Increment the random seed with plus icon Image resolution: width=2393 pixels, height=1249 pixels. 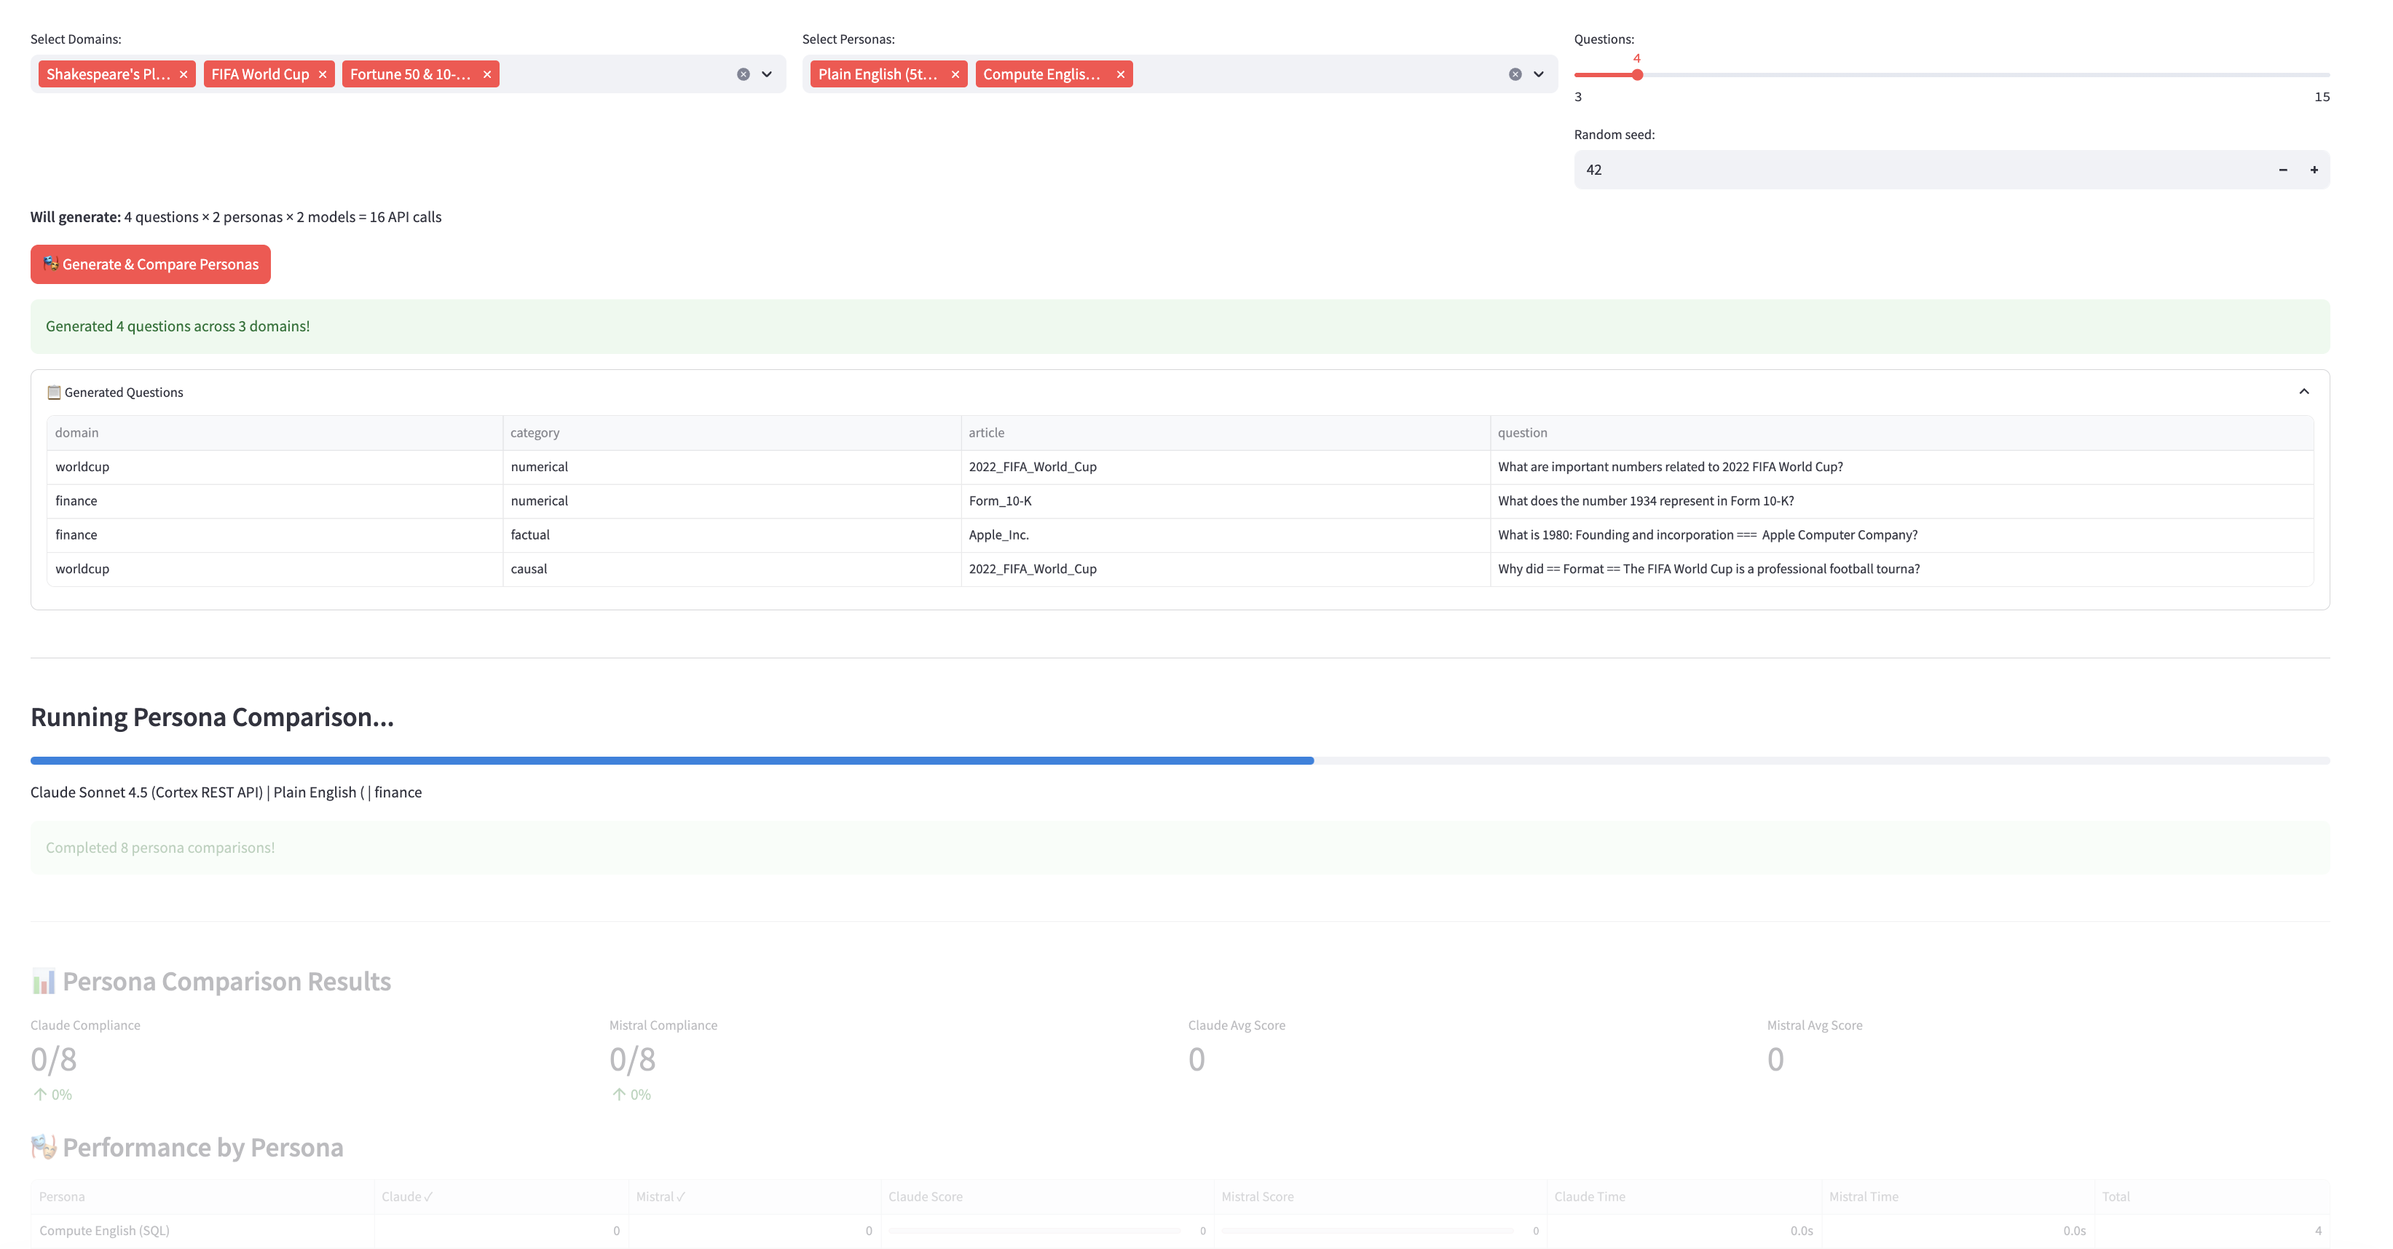point(2314,169)
